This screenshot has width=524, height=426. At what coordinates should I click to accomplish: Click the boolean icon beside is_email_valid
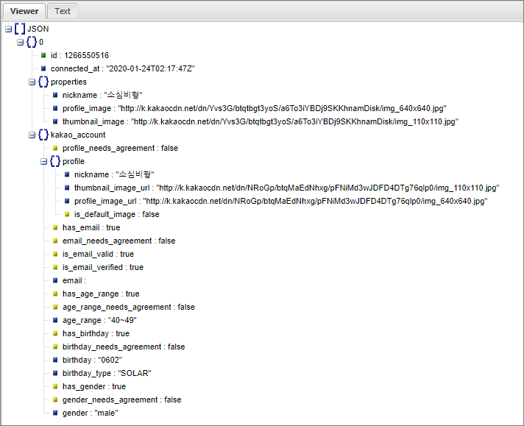click(55, 254)
